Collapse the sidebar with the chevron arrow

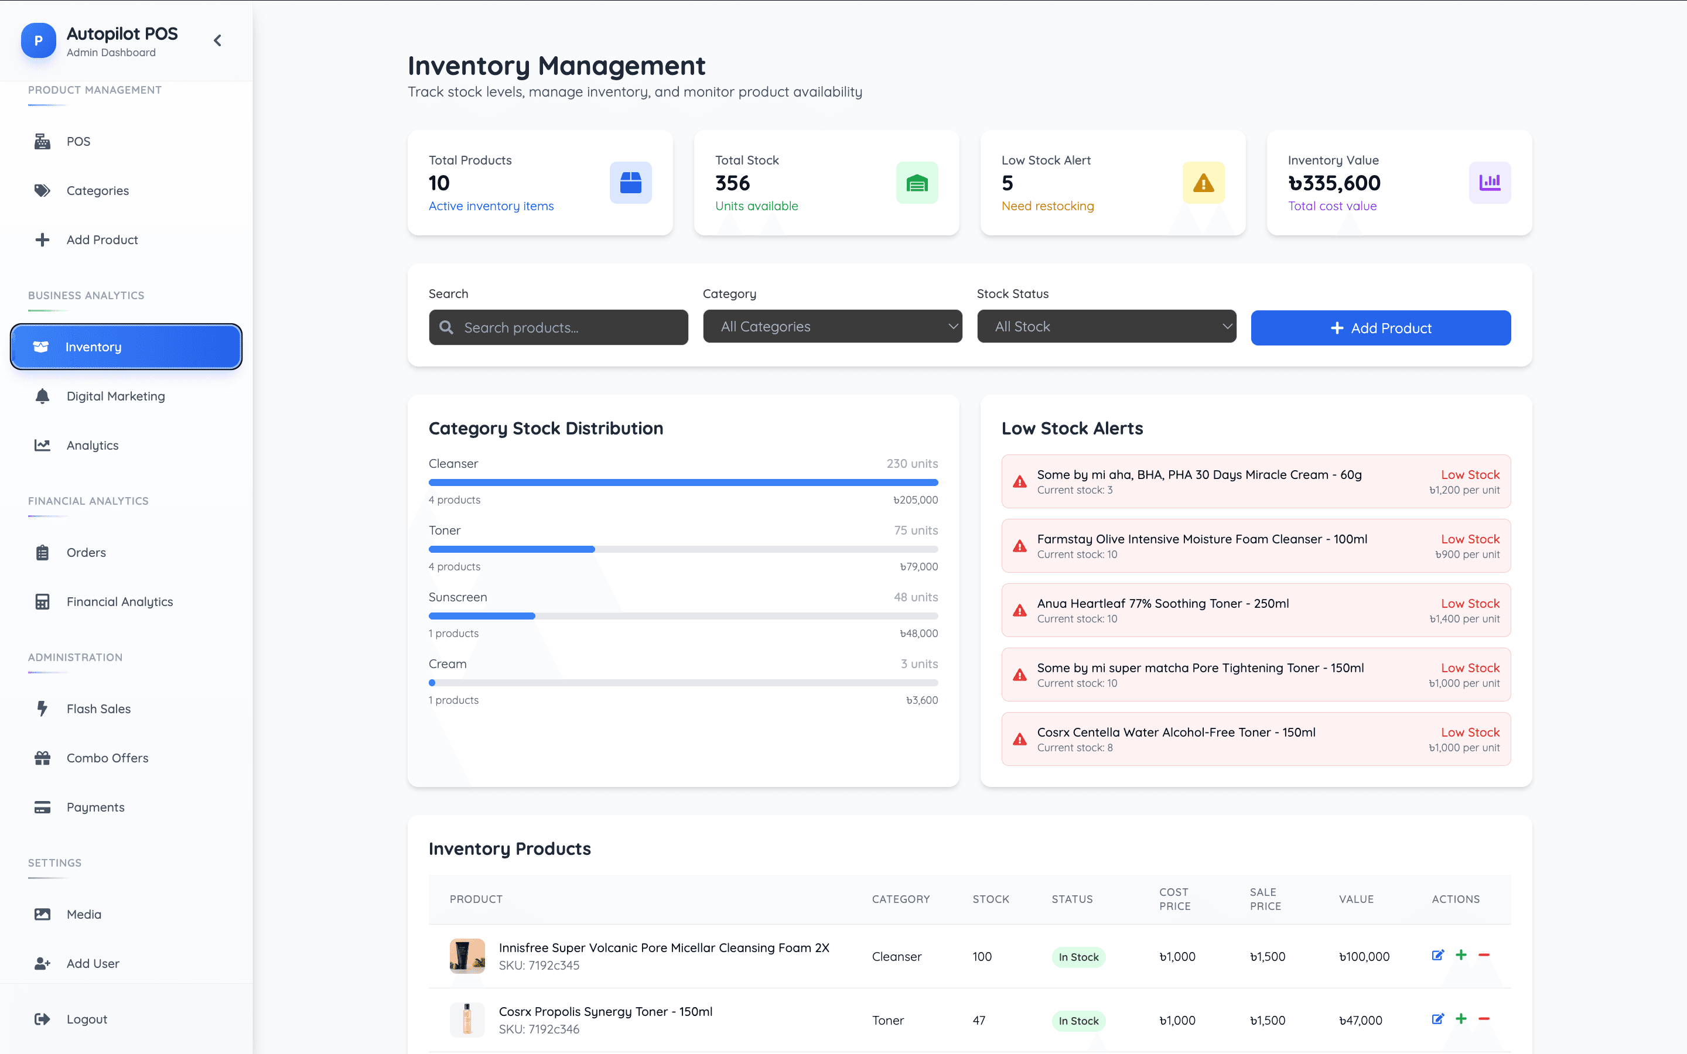click(x=217, y=40)
